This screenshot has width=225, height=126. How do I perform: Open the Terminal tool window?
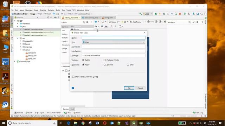19,113
